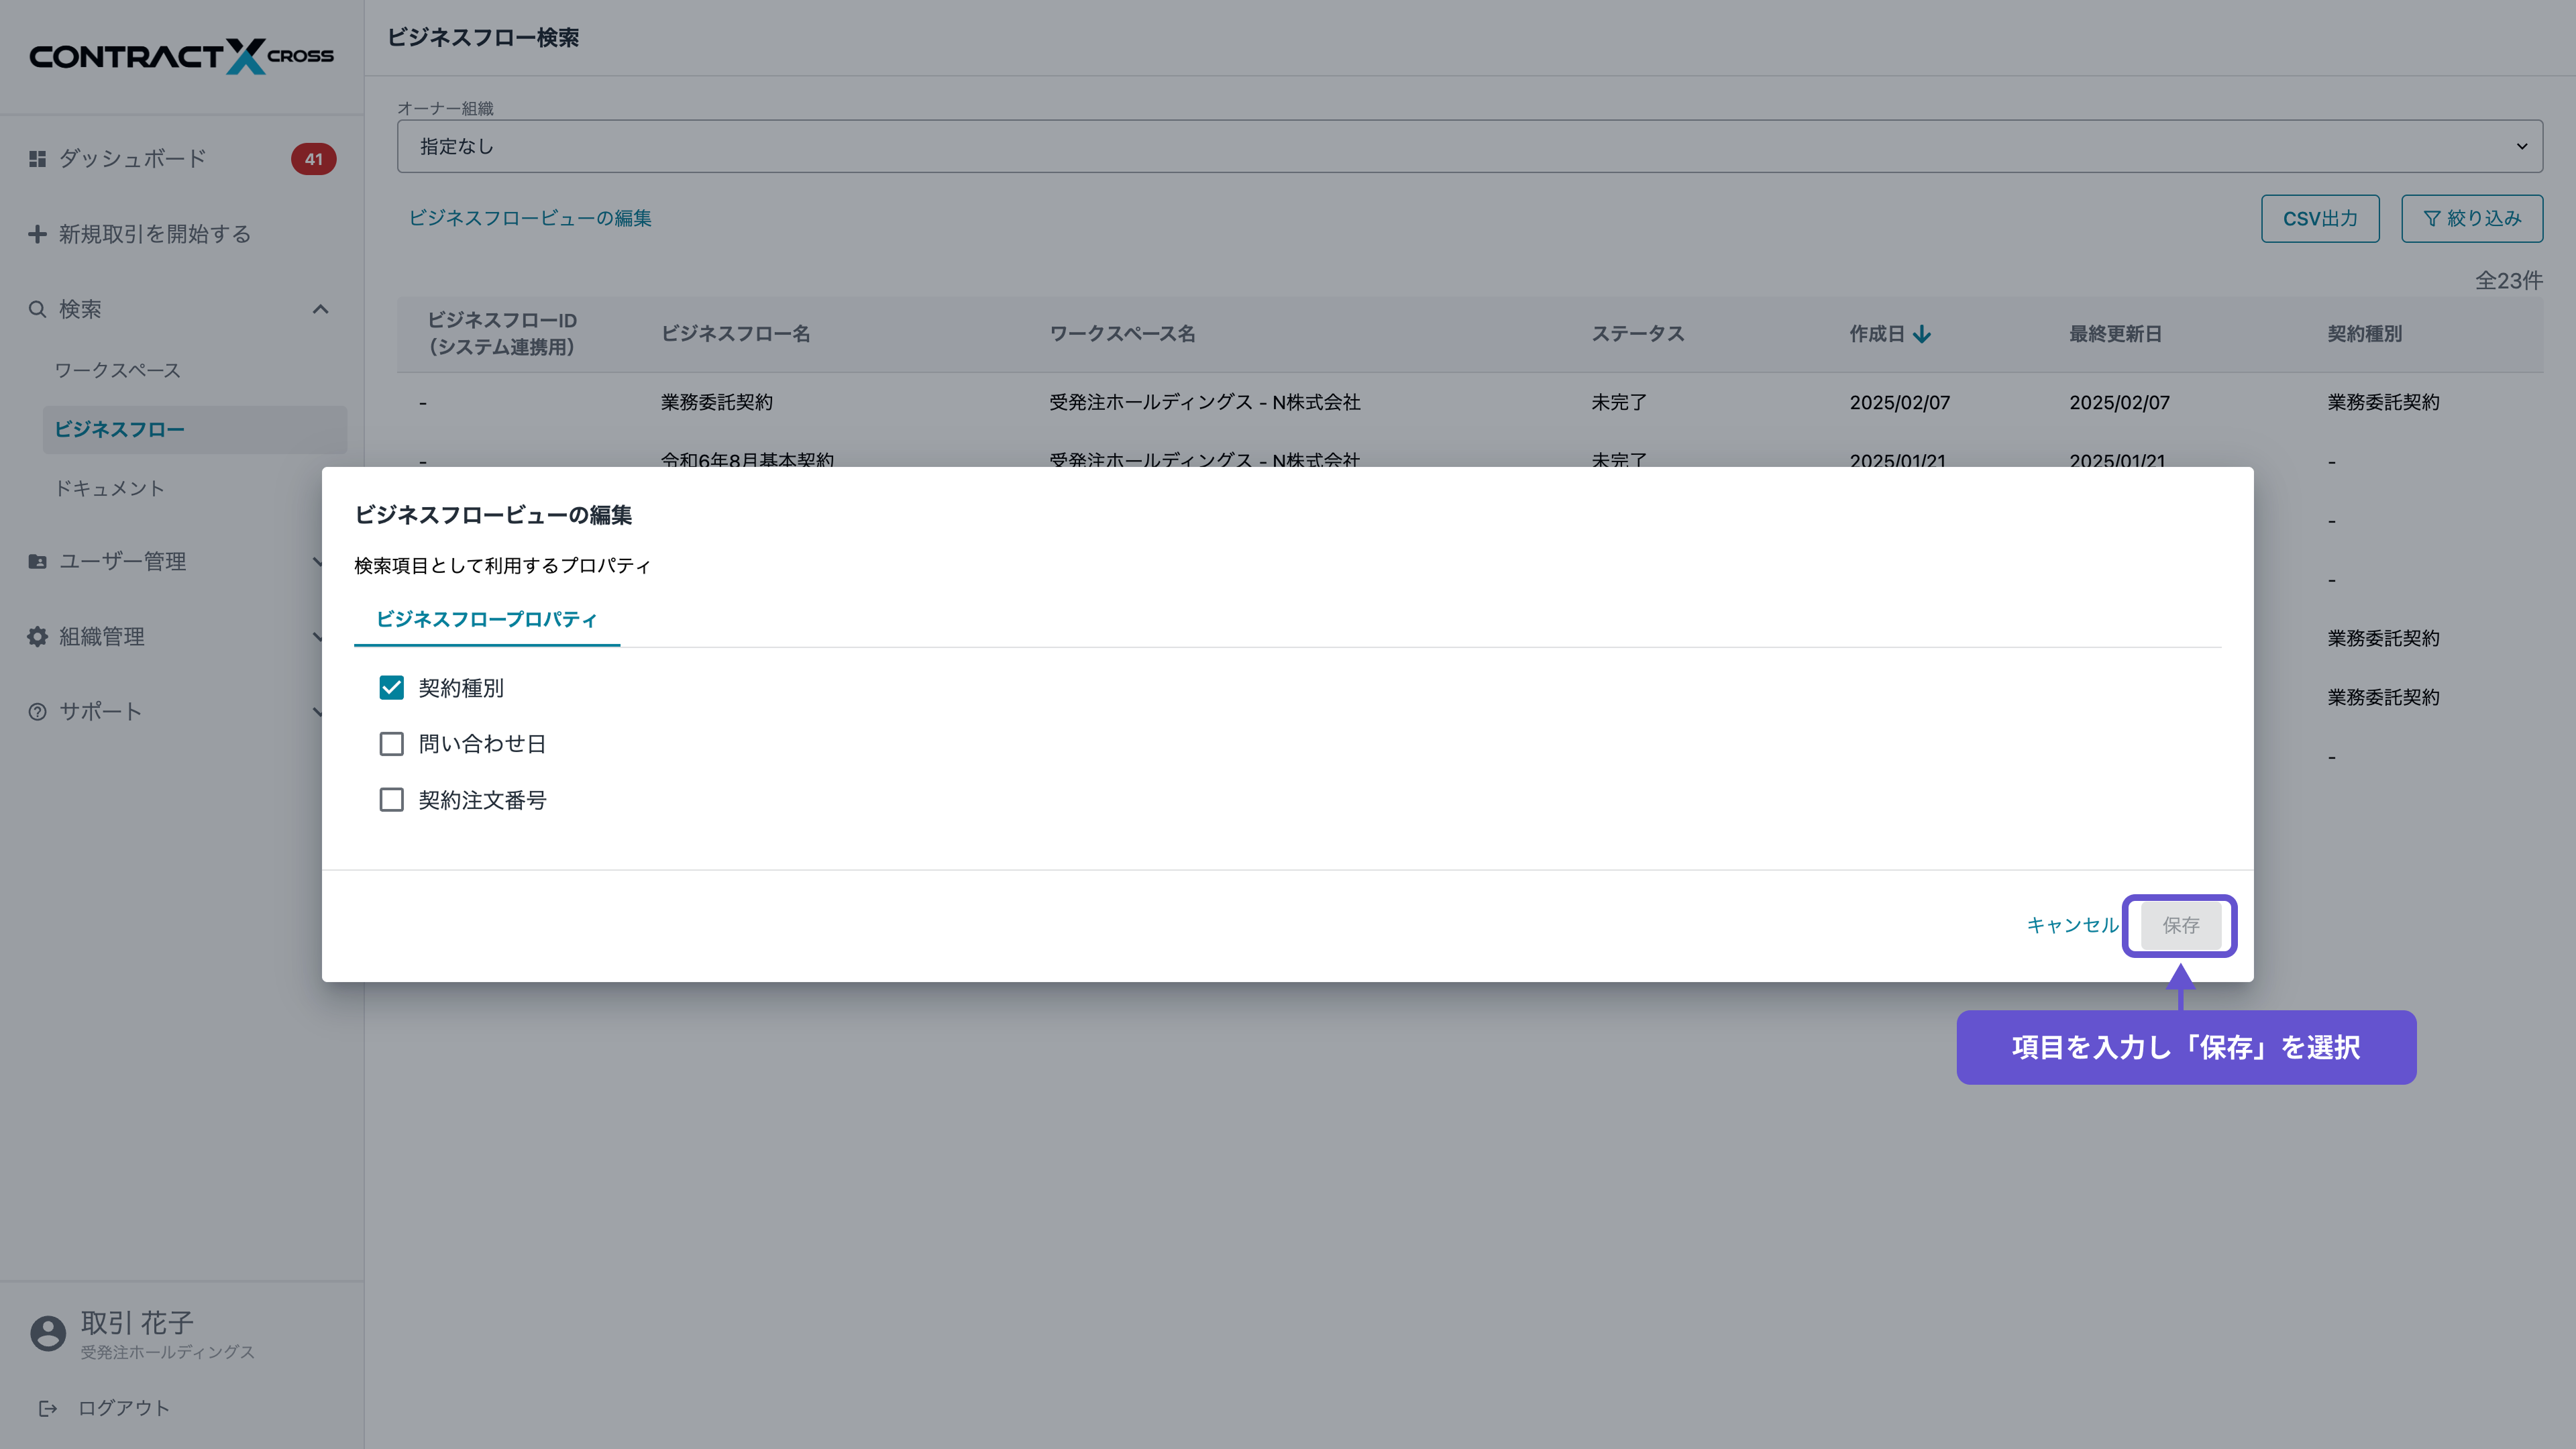Check the 問い合わせ日 checkbox
This screenshot has width=2576, height=1449.
(391, 744)
